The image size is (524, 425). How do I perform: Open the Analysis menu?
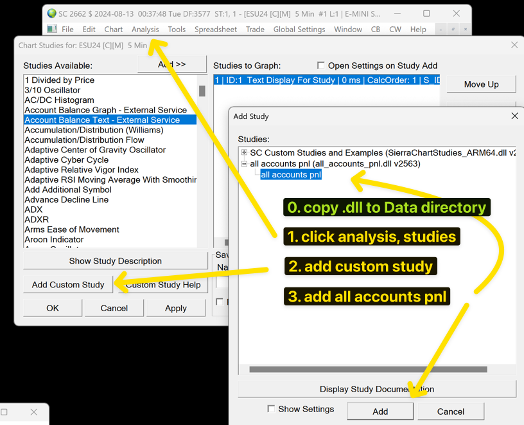(x=145, y=30)
